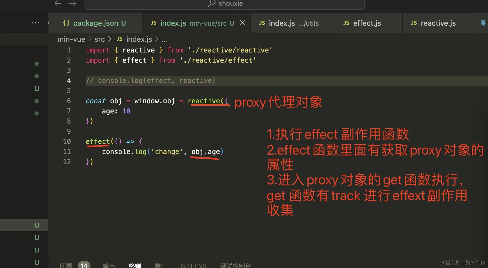
Task: Expand the breadcrumb ellipsis symbol list
Action: coord(164,39)
